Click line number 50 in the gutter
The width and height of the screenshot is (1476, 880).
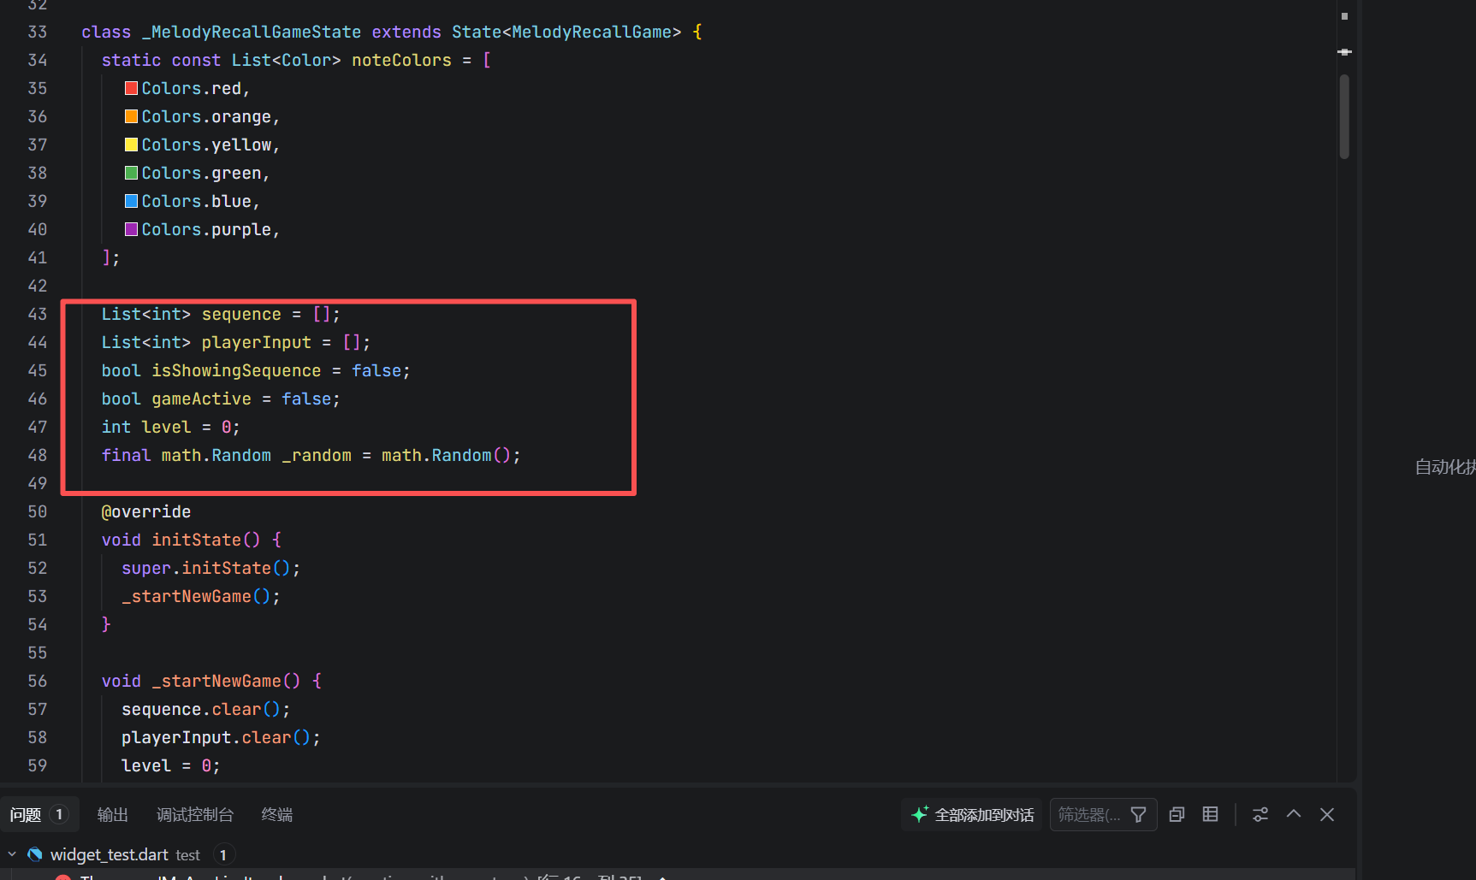coord(38,511)
